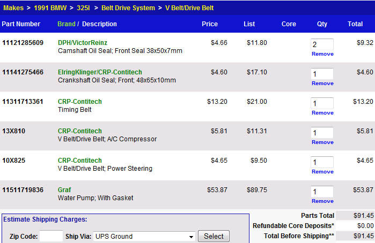Click the DPH/VictorReinz brand name
Image resolution: width=375 pixels, height=243 pixels.
pos(83,43)
